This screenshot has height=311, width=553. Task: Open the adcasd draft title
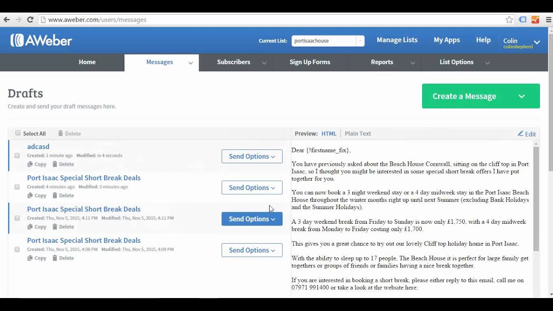[x=38, y=146]
